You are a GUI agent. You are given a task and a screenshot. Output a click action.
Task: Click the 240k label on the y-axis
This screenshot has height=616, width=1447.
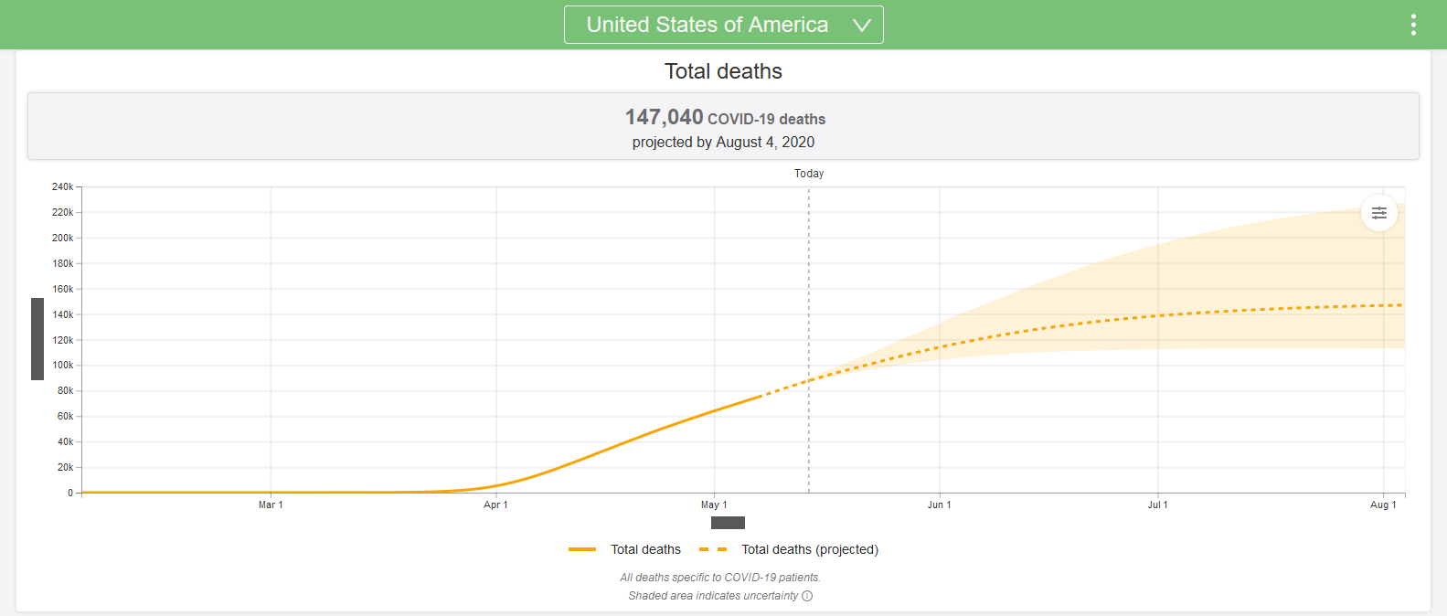coord(62,186)
